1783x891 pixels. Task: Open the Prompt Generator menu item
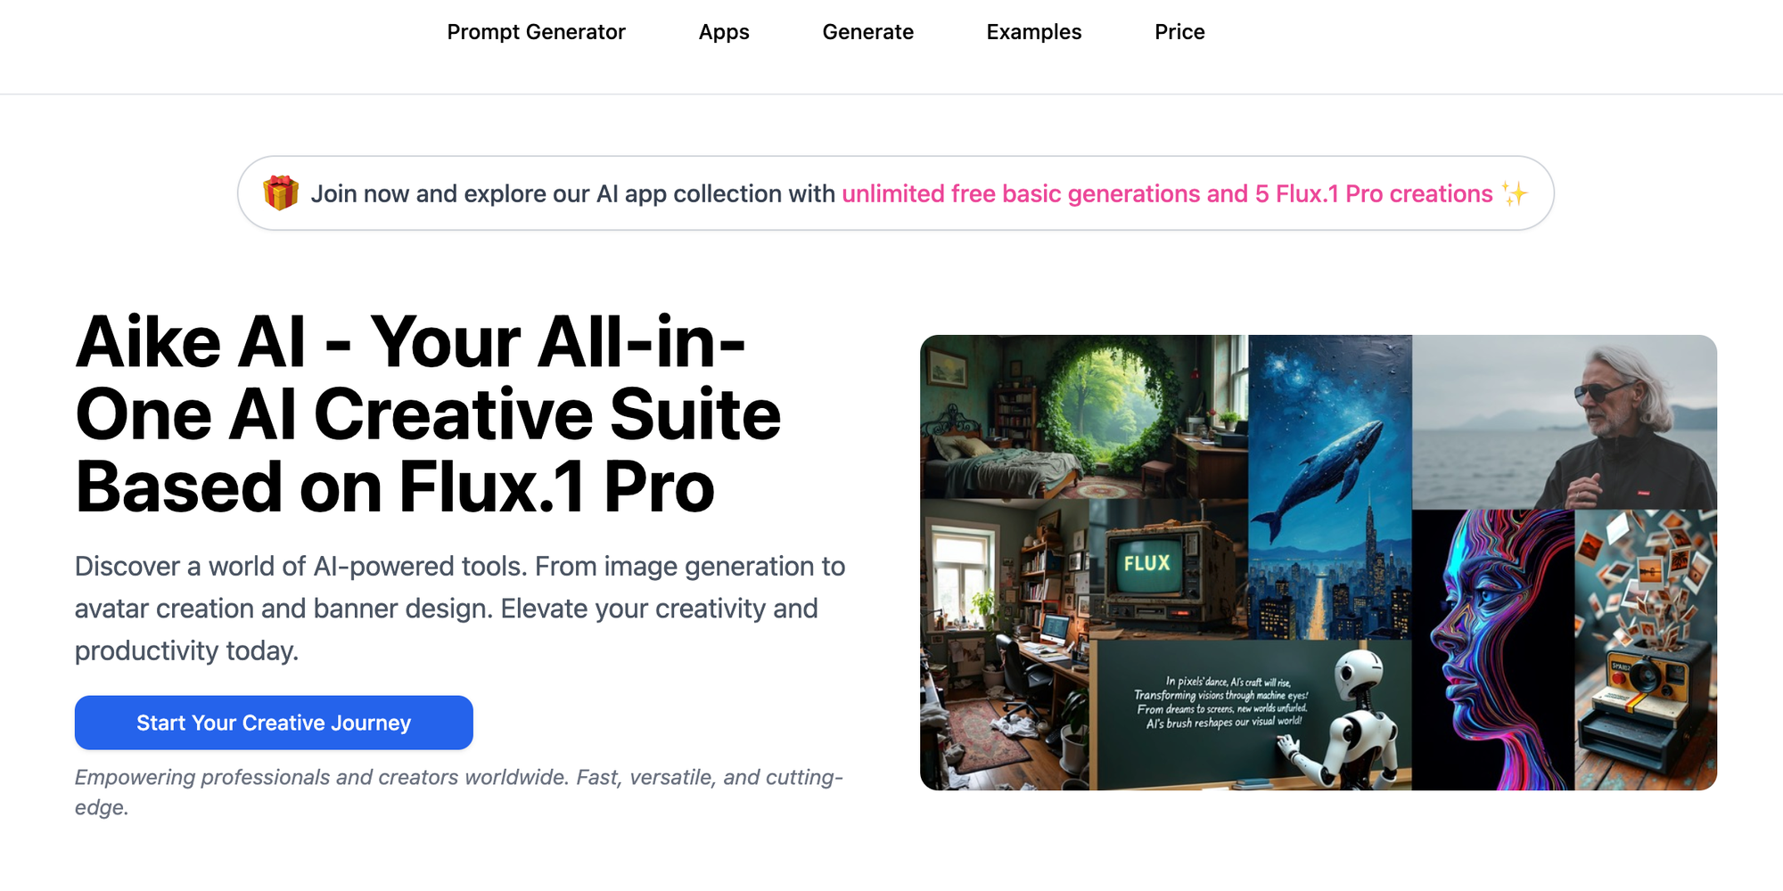[536, 32]
